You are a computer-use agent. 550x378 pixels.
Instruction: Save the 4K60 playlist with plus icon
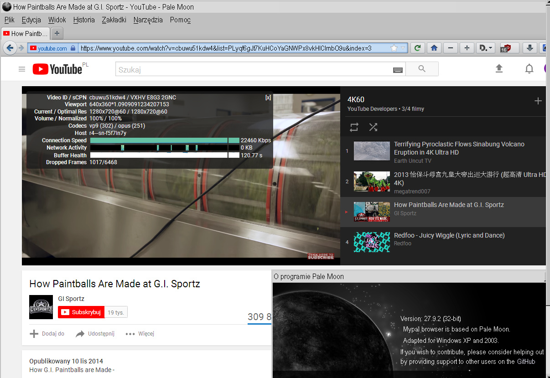(538, 101)
